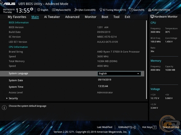Screen dimensions: 181x135
Task: Click memory speed value 4000 MHz in main panel
Action: [x=103, y=66]
